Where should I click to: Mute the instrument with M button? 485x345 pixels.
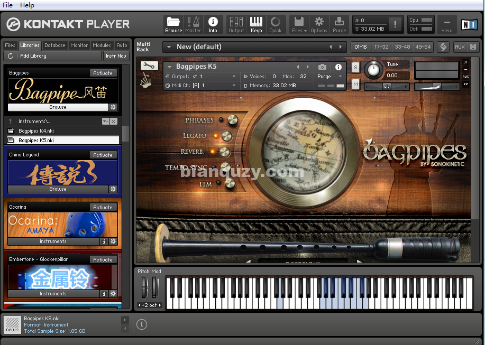356,84
